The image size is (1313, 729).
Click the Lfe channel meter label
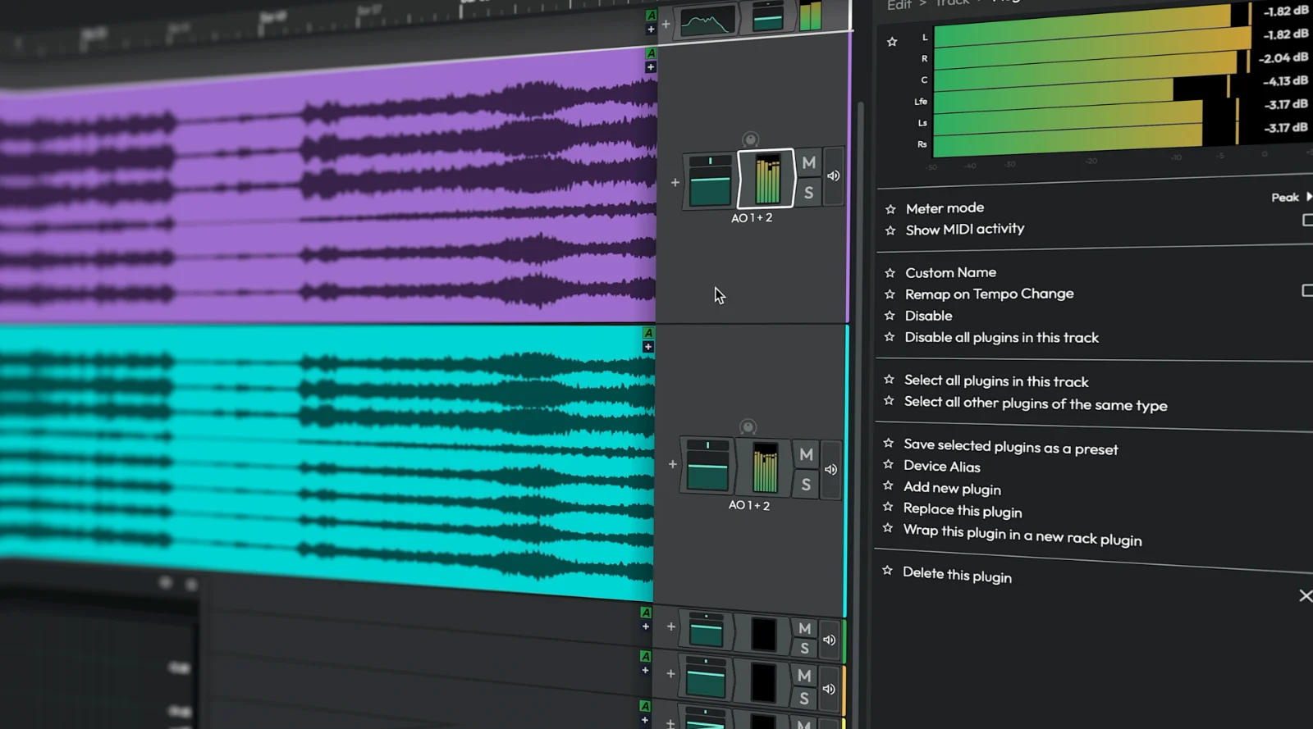(921, 102)
